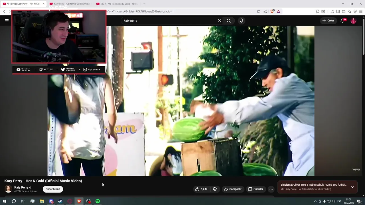365x205 pixels.
Task: Open more actions three-dot menu
Action: [271, 189]
